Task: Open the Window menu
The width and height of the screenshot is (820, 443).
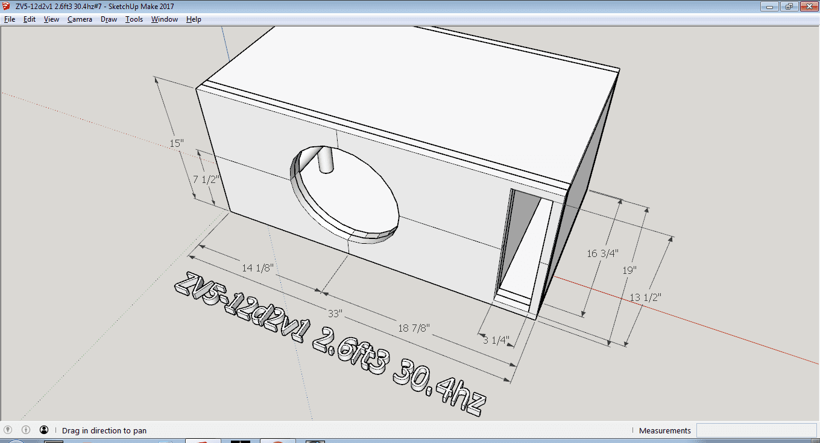Action: click(x=164, y=19)
